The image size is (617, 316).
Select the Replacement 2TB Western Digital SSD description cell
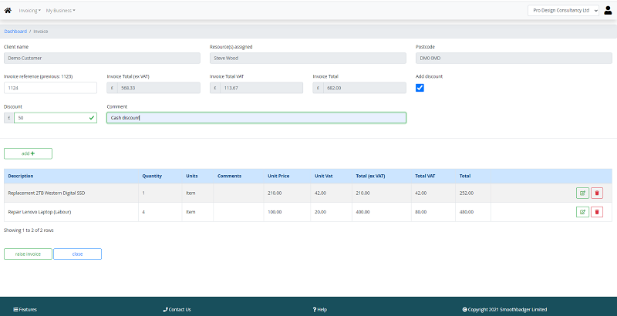tap(71, 193)
